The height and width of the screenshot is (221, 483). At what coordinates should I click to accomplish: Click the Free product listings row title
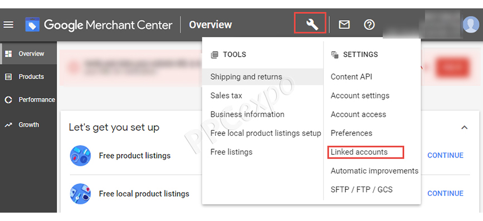135,156
